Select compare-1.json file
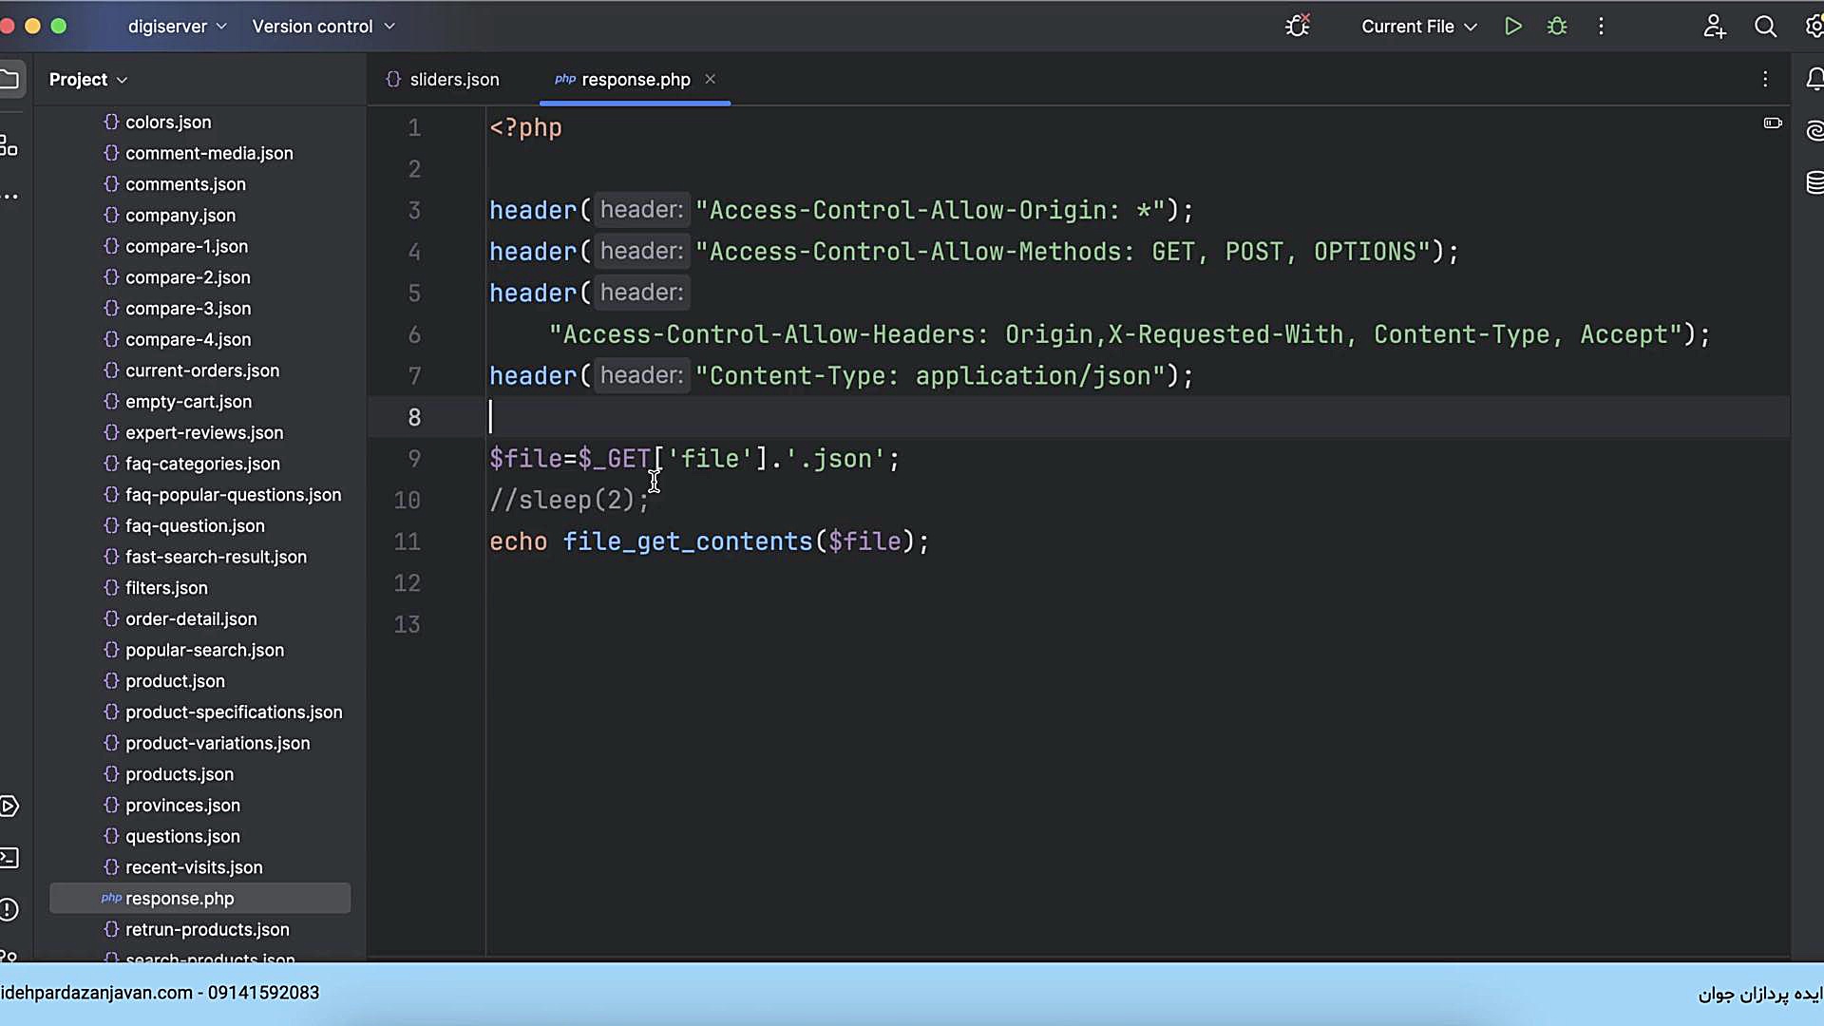This screenshot has width=1824, height=1026. pos(186,246)
